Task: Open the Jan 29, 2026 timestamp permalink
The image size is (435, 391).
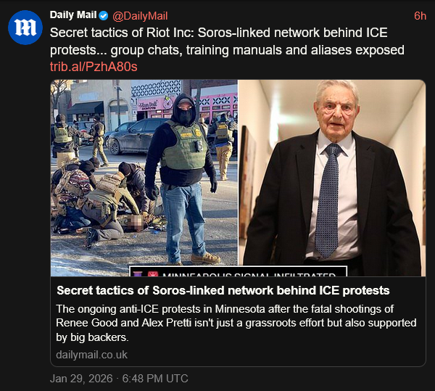Action: point(119,379)
